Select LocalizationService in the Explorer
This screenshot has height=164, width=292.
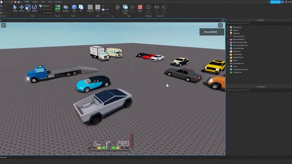pos(240,69)
